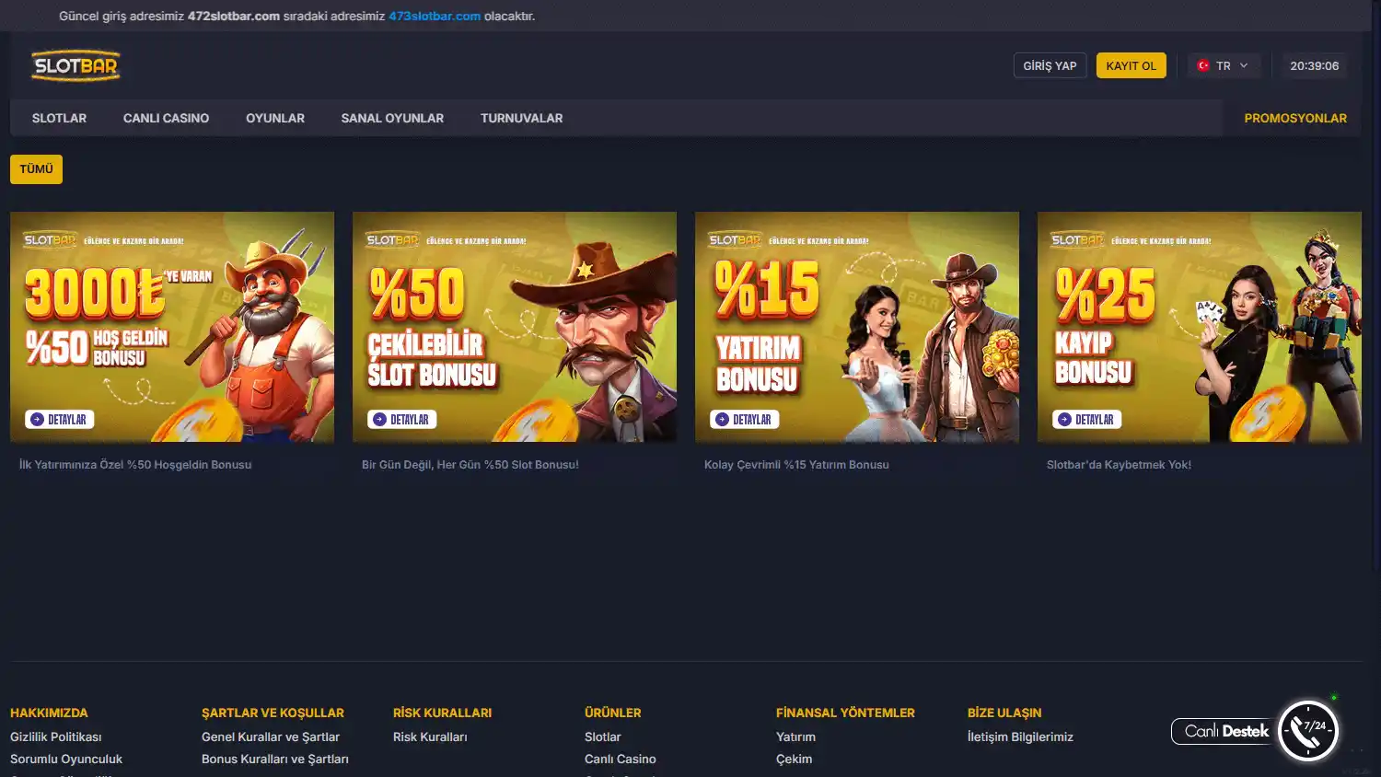Open the SLOTLAR menu

click(59, 118)
